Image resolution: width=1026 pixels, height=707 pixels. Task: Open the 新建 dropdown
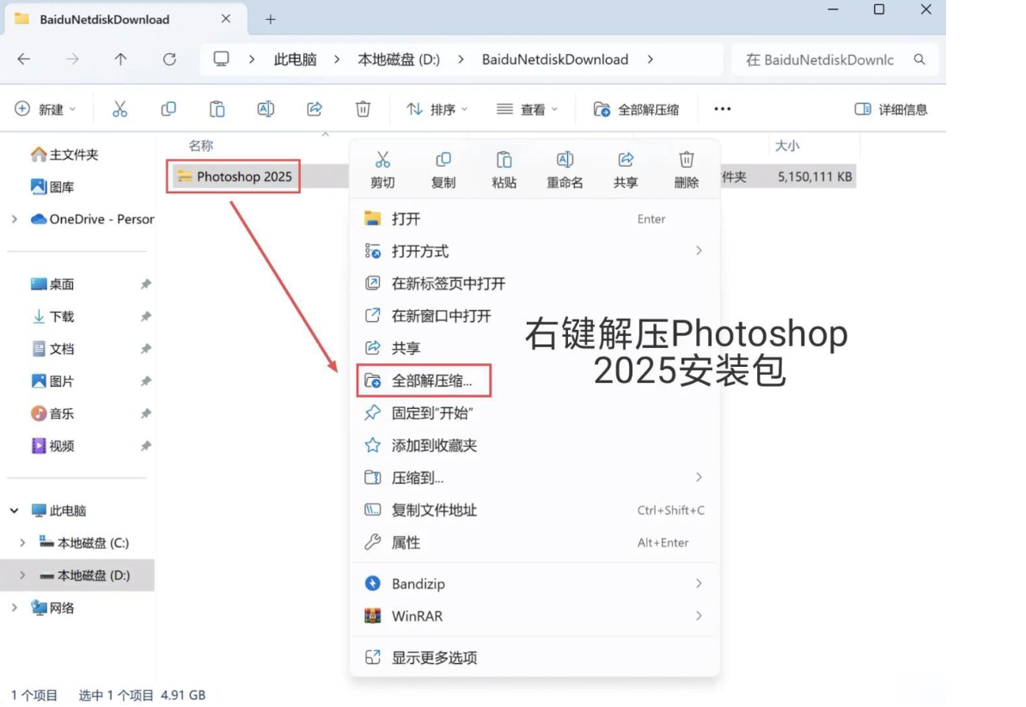46,109
